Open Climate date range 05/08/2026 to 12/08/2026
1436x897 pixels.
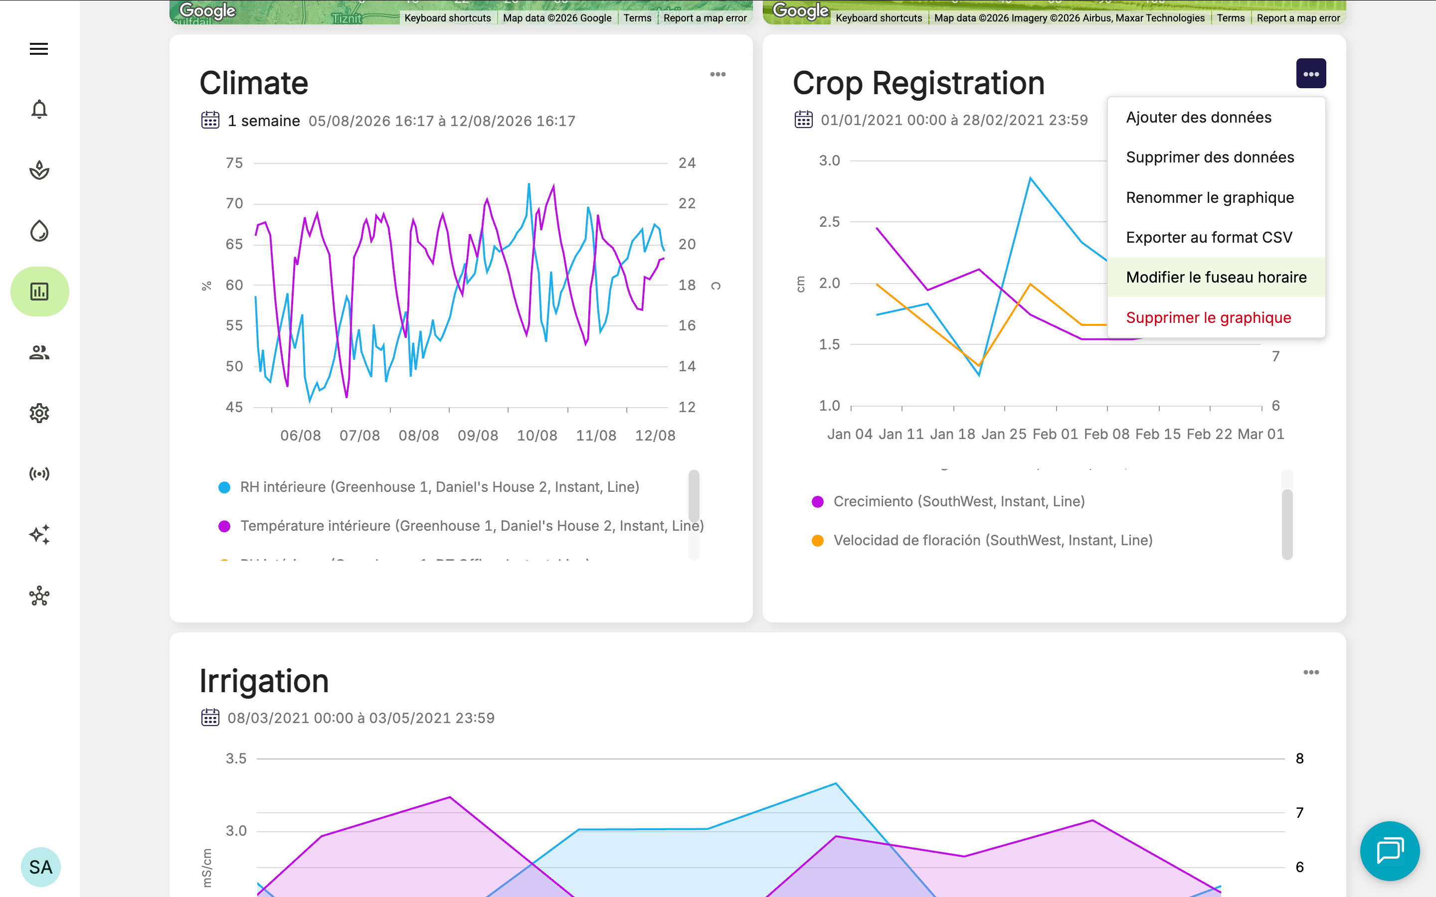442,121
